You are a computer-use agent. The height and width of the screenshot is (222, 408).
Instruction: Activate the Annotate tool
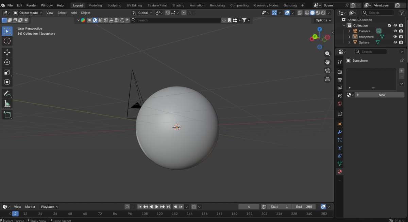tap(7, 93)
